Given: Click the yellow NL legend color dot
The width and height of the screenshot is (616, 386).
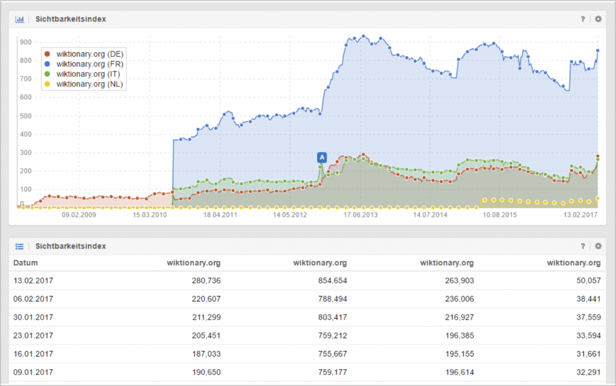Looking at the screenshot, I should (47, 84).
